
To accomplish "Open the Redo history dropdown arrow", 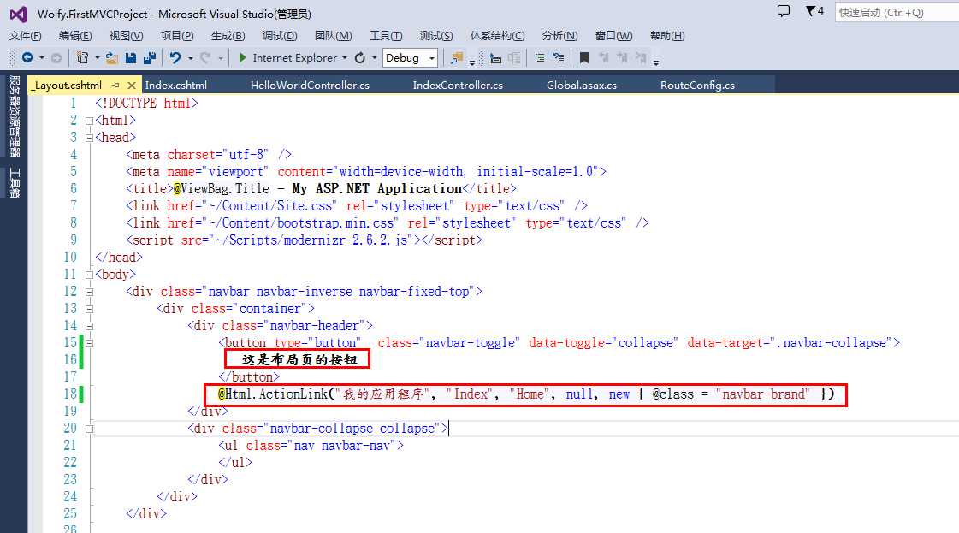I will pos(220,58).
